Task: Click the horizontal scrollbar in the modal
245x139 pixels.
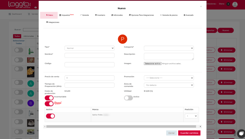Action: pyautogui.click(x=121, y=126)
